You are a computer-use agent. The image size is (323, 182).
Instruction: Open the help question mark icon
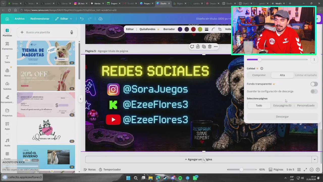coord(318,170)
